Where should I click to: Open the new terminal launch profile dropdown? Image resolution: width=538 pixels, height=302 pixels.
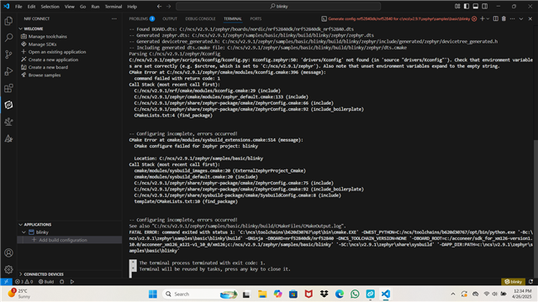pyautogui.click(x=488, y=18)
